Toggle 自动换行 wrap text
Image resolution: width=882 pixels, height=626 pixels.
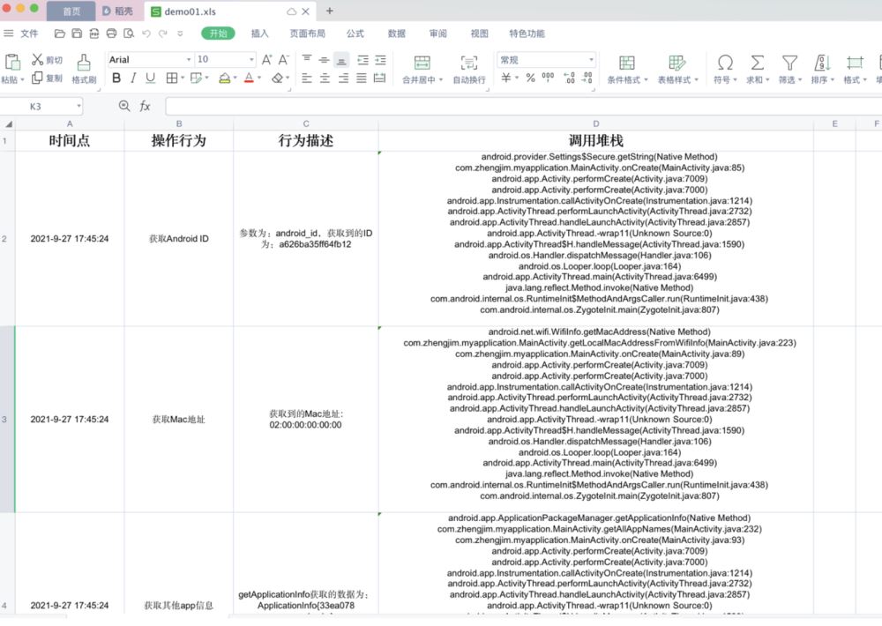click(469, 69)
